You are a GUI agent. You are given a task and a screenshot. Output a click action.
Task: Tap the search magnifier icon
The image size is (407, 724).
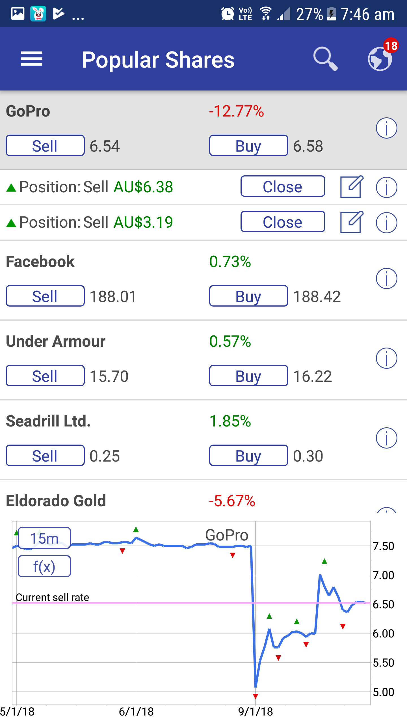[325, 59]
